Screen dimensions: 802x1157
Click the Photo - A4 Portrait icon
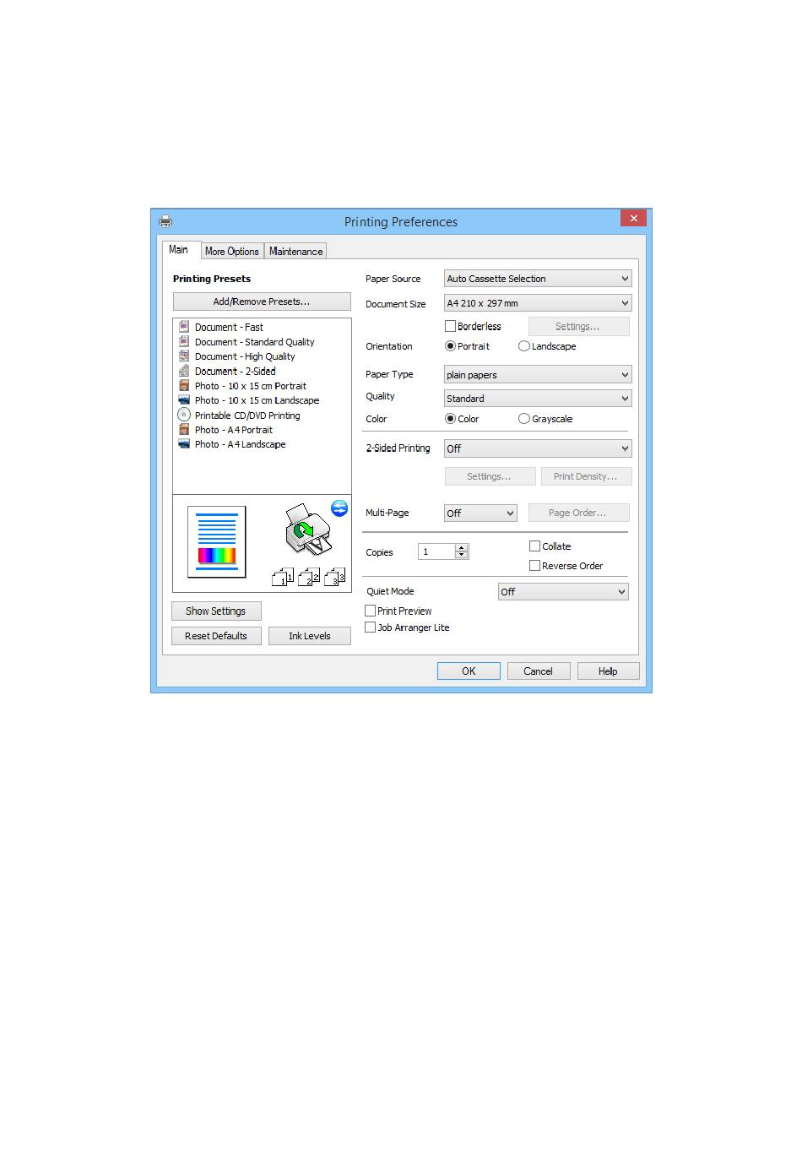pos(184,429)
